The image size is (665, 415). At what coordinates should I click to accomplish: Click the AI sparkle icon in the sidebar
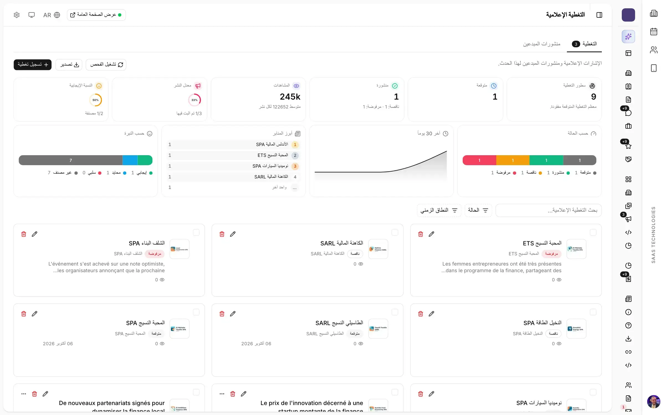[x=628, y=37]
